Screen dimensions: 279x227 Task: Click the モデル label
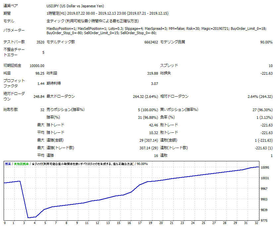[9, 21]
